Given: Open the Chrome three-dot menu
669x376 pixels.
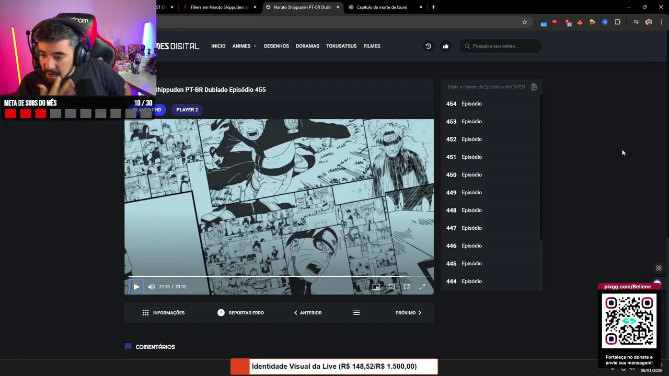Looking at the screenshot, I should (x=661, y=22).
